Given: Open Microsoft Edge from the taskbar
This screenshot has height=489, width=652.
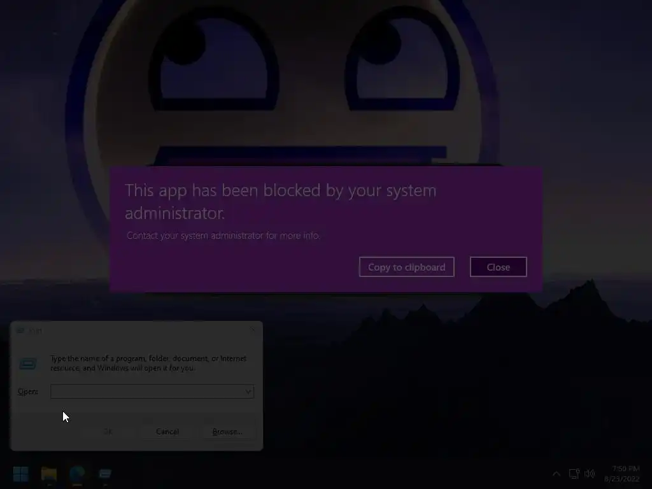Looking at the screenshot, I should (x=77, y=474).
